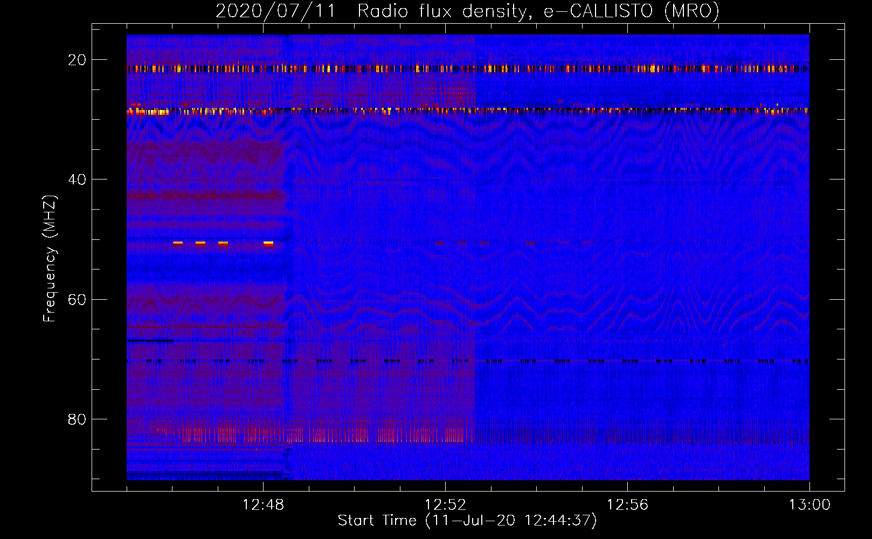This screenshot has width=872, height=539.
Task: Click the 13:00 time tick label
Action: click(809, 505)
